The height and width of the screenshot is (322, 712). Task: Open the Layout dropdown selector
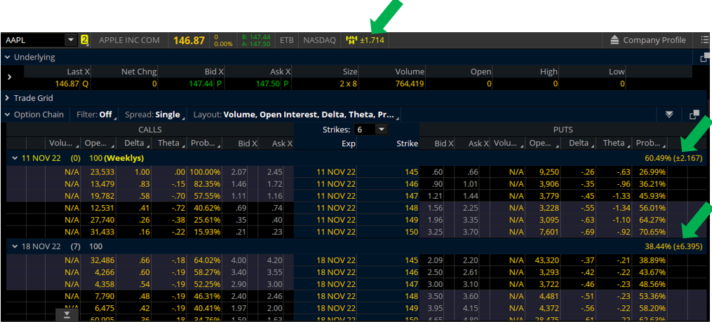tap(295, 115)
